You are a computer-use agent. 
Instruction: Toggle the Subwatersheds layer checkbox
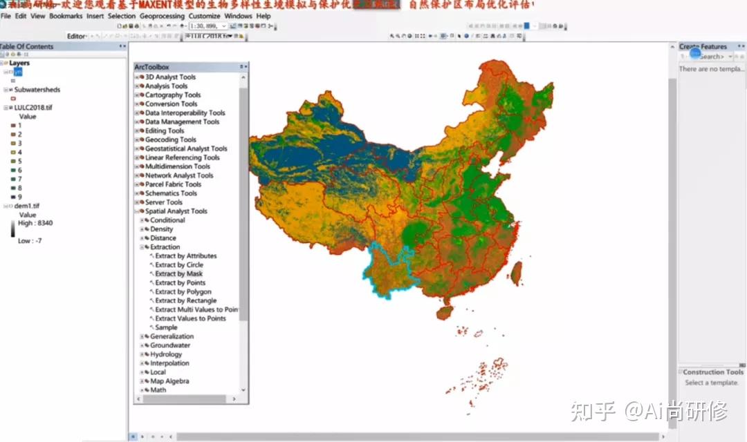pyautogui.click(x=10, y=90)
